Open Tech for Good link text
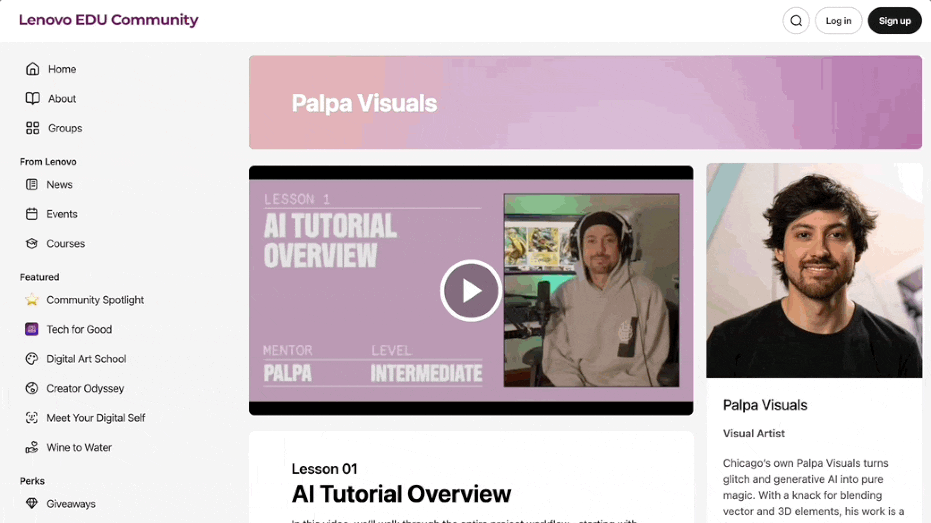The height and width of the screenshot is (523, 931). (x=79, y=329)
